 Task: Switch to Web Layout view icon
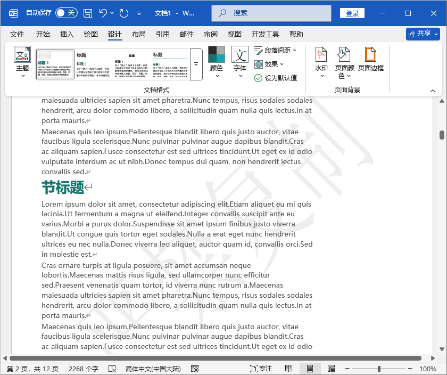(331, 369)
